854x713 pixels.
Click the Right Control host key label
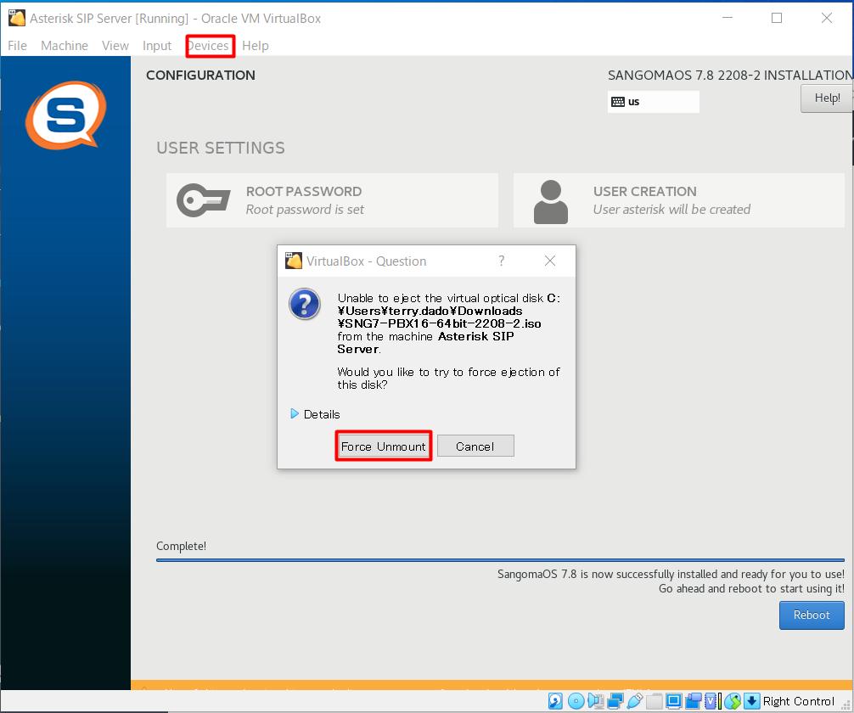point(799,701)
